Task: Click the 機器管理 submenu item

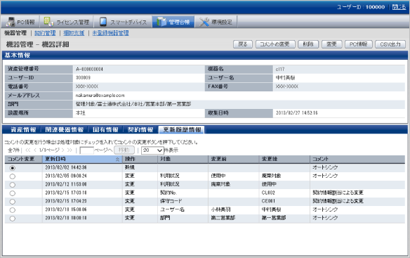Action: (x=15, y=33)
